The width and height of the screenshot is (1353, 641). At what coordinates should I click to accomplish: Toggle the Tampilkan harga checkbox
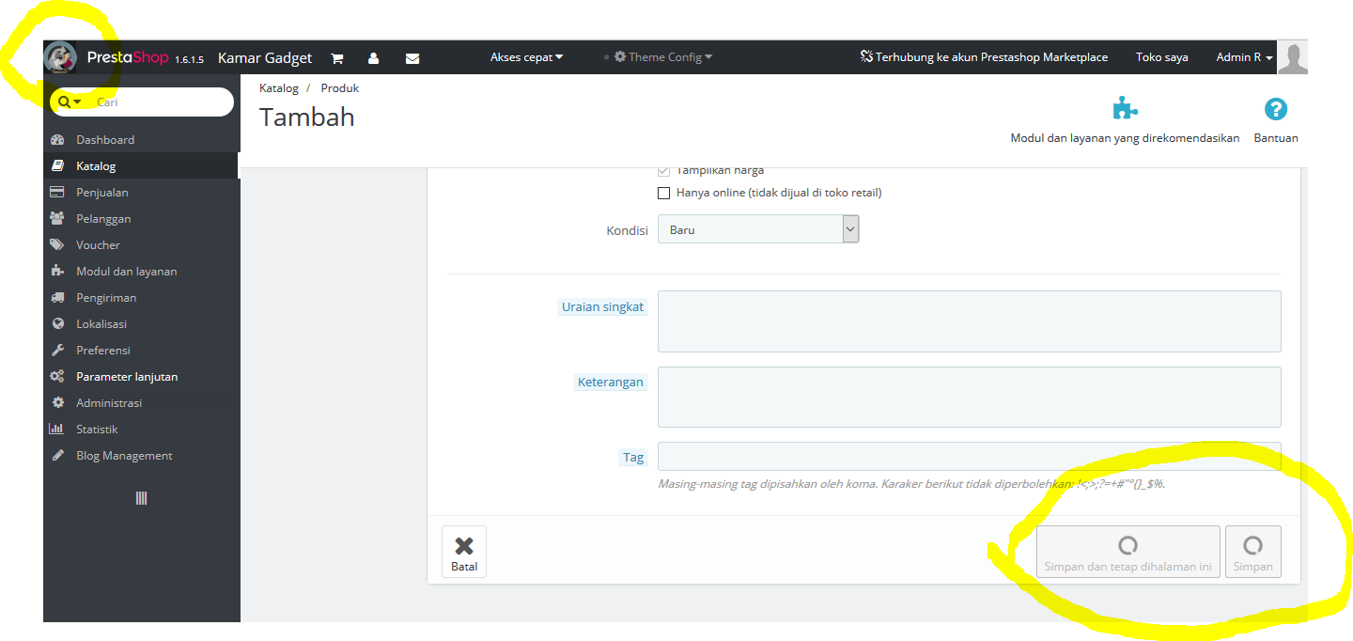click(x=664, y=171)
